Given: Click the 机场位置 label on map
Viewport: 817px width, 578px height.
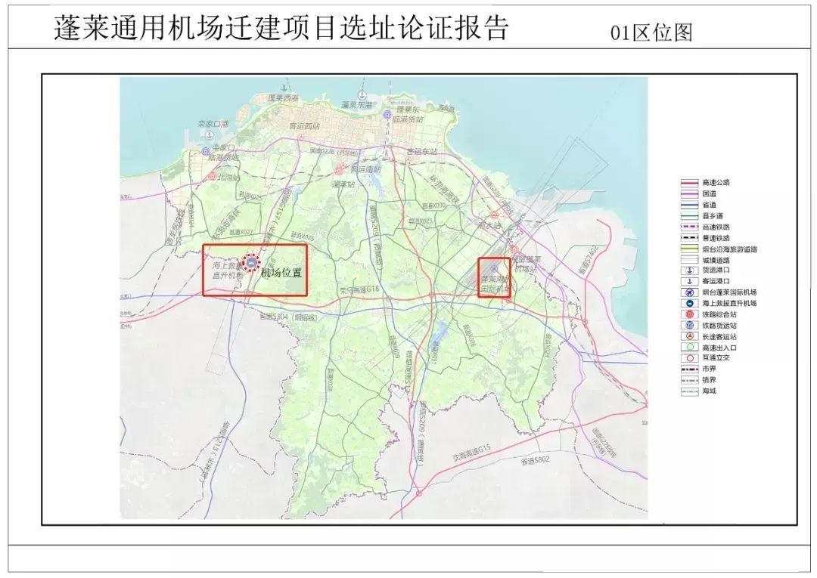Looking at the screenshot, I should click(281, 273).
